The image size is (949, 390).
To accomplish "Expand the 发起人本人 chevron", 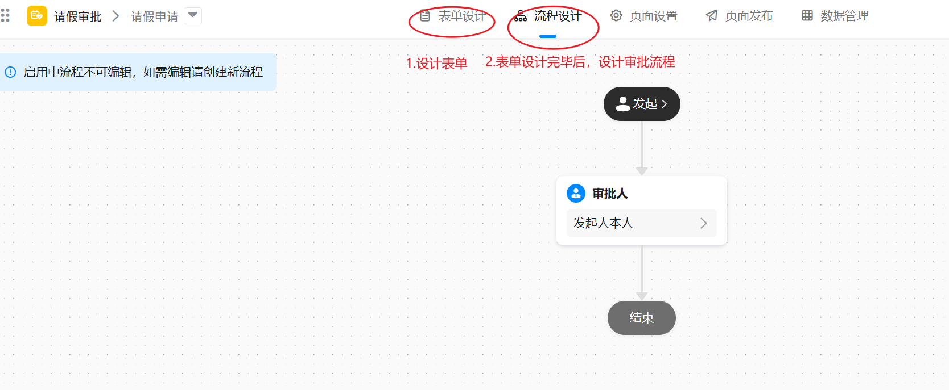I will click(704, 223).
